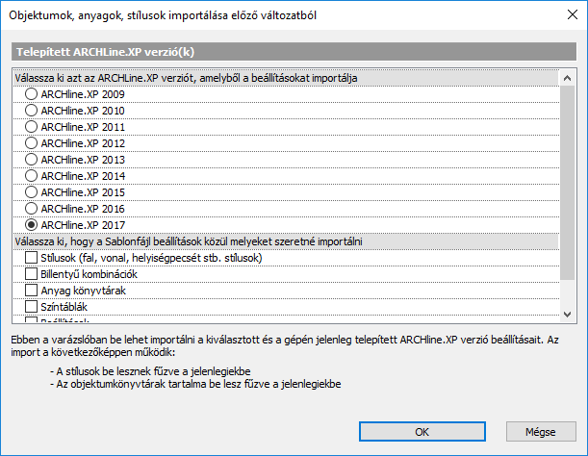588x456 pixels.
Task: Select ARCHline.XP 2014 radio option
Action: pos(32,176)
